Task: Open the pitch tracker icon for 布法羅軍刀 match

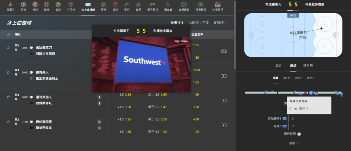Action: pos(223,51)
